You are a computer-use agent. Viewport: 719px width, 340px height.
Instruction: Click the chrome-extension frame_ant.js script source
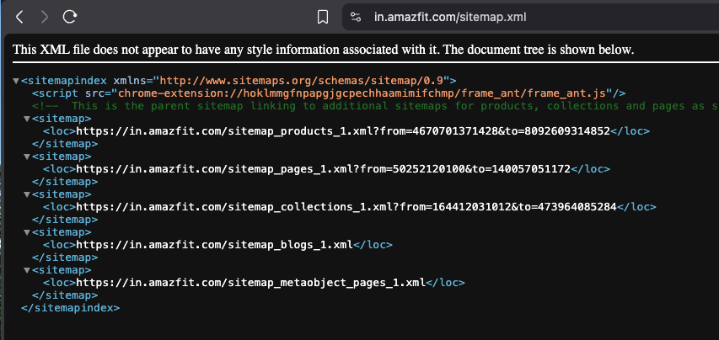[362, 93]
